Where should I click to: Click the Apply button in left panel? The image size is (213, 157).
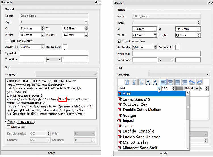click(x=51, y=153)
